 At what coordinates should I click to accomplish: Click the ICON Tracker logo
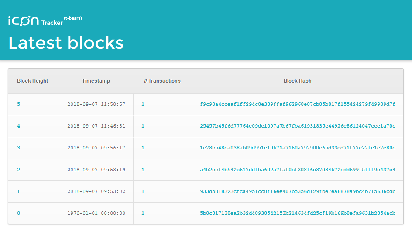pos(45,21)
